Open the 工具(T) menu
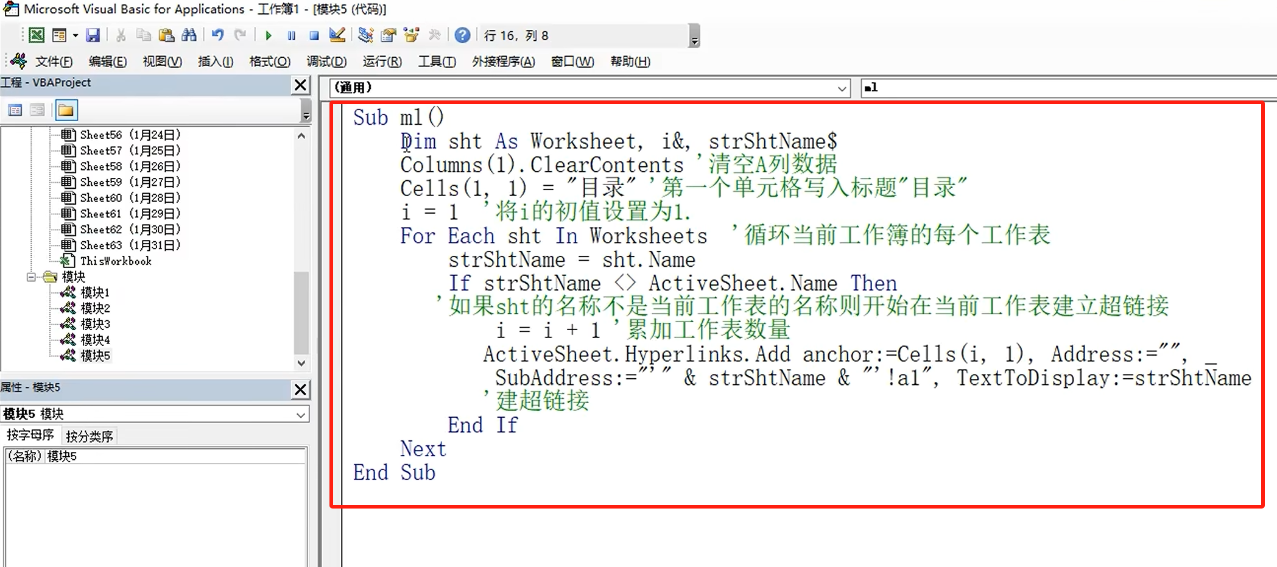The height and width of the screenshot is (567, 1277). pos(437,62)
